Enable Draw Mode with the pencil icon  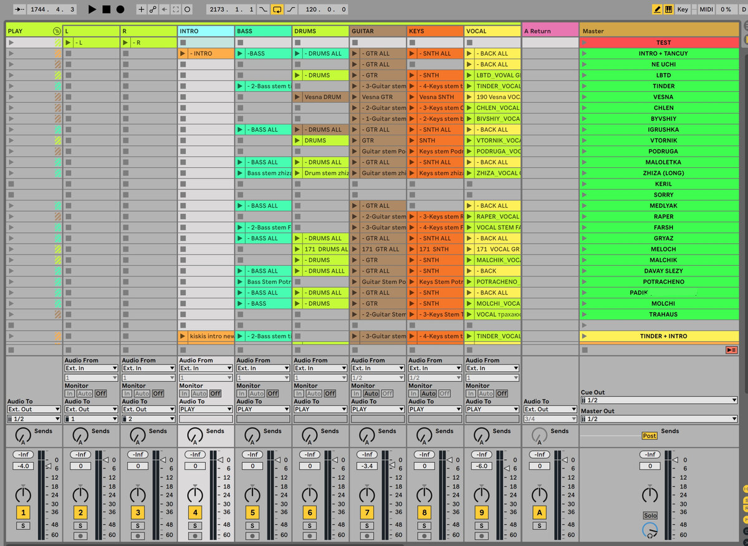point(658,9)
